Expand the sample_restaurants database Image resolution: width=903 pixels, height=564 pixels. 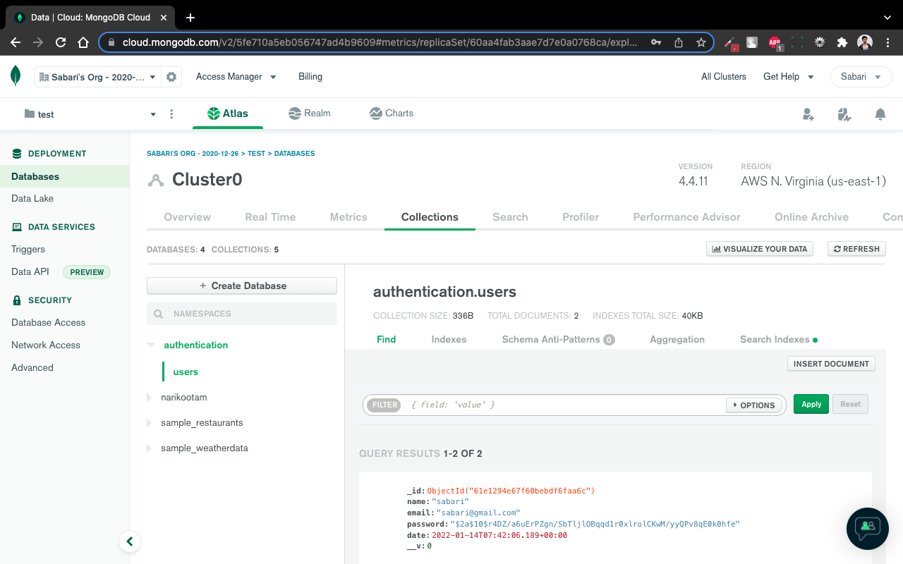click(149, 423)
